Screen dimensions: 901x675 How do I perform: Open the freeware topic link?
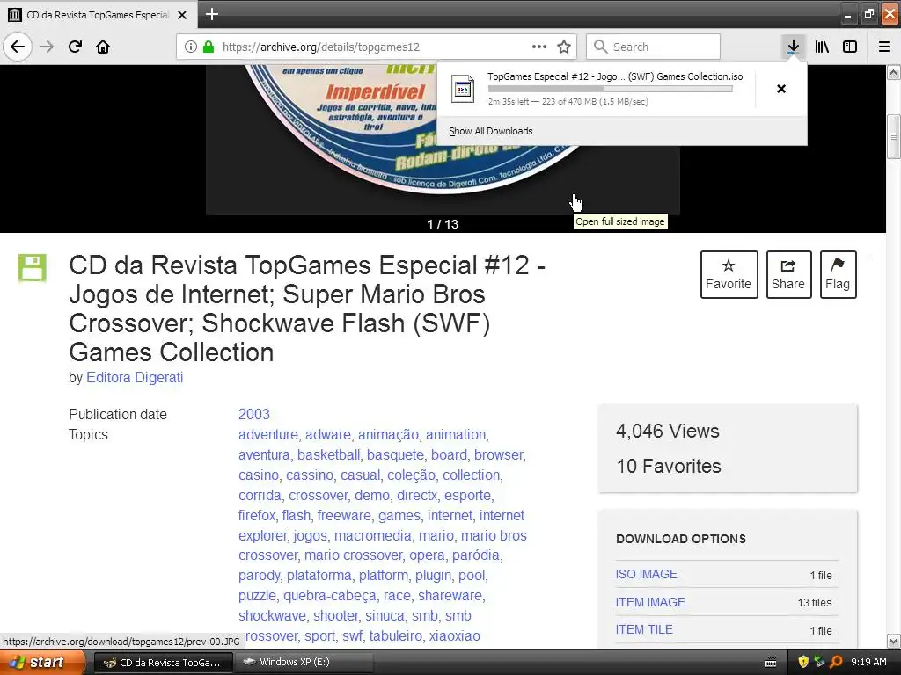[344, 515]
